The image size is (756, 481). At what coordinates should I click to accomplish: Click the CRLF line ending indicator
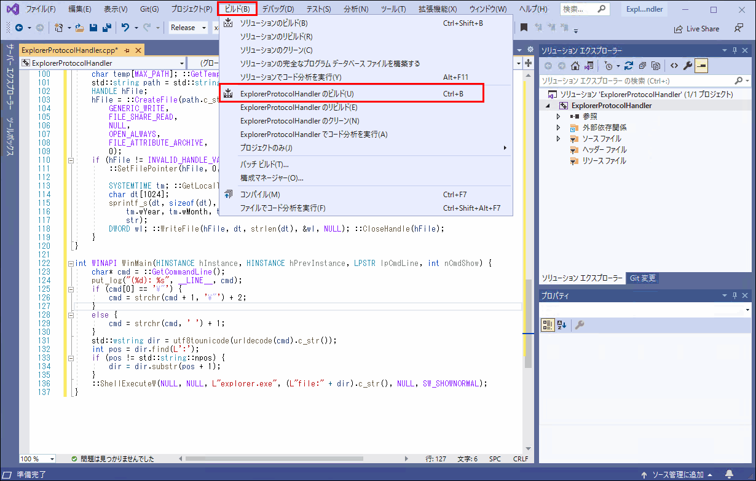[x=521, y=459]
